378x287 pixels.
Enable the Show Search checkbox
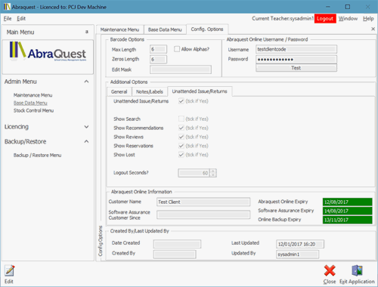coord(181,119)
